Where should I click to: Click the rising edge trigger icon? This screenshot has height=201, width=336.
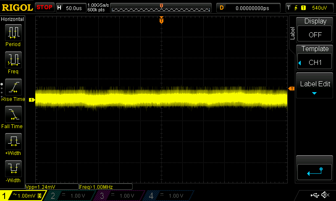(296, 8)
